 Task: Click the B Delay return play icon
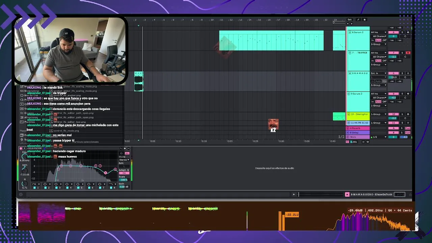tap(348, 133)
